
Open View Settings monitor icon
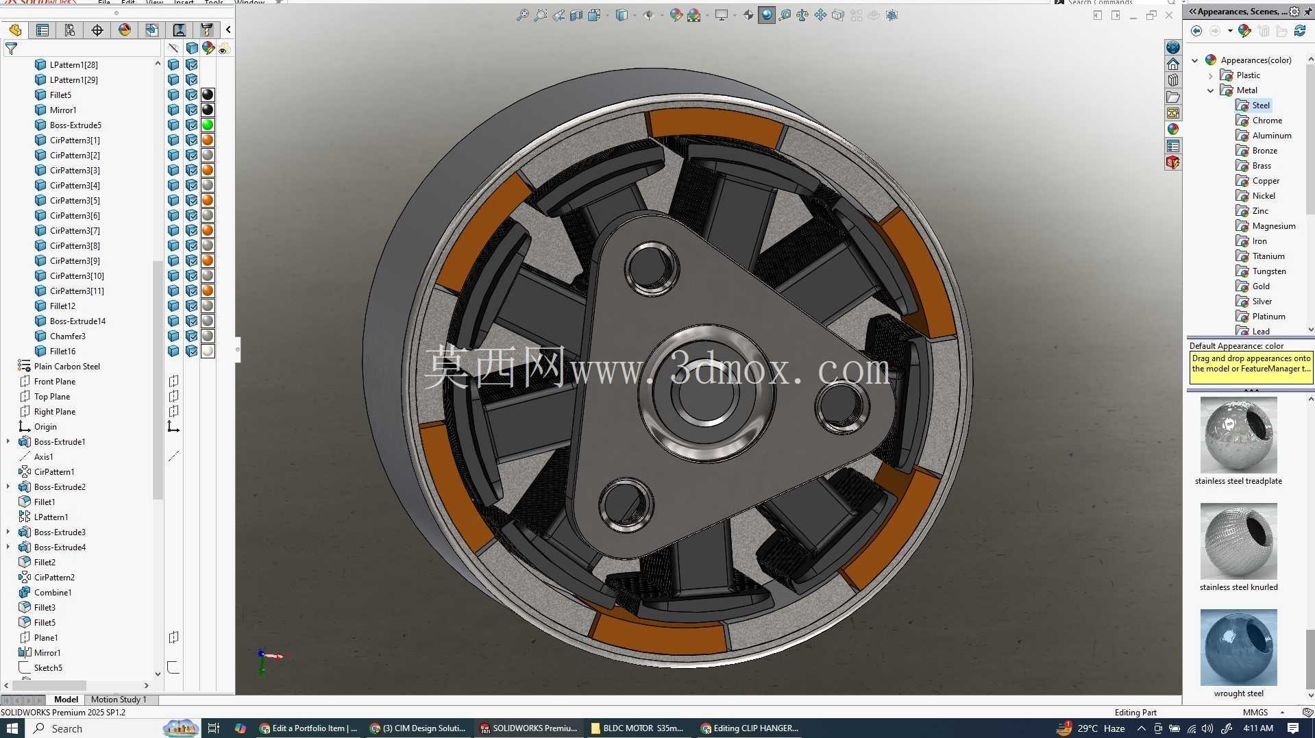(721, 15)
